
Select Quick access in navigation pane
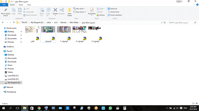click(x=12, y=28)
